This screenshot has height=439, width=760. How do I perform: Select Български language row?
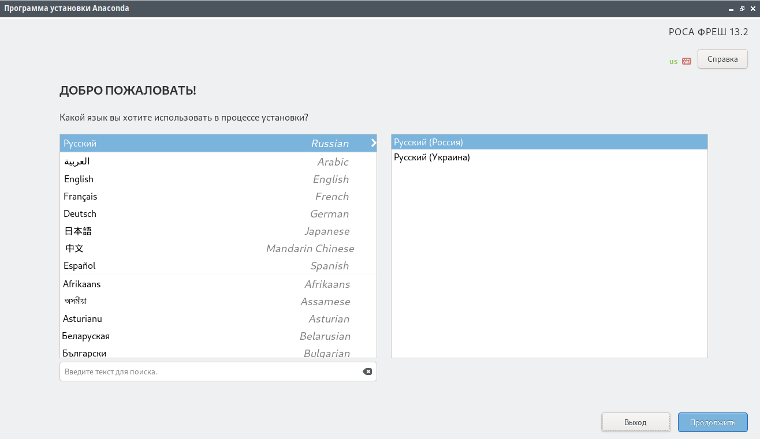(x=218, y=351)
